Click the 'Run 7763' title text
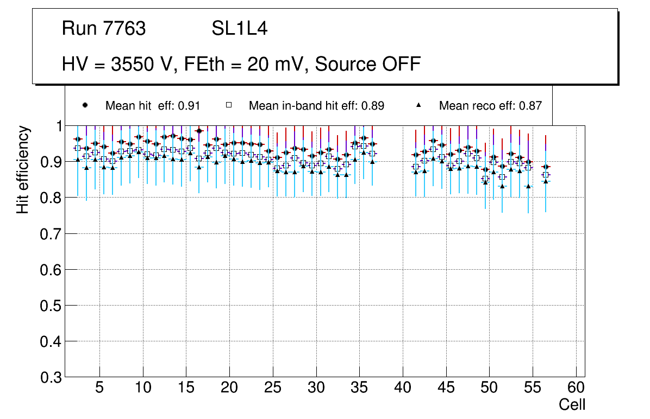Screen dimensions: 650x419 coord(104,29)
